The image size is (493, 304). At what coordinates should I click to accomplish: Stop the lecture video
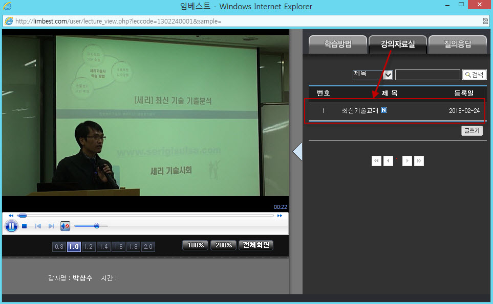click(24, 226)
